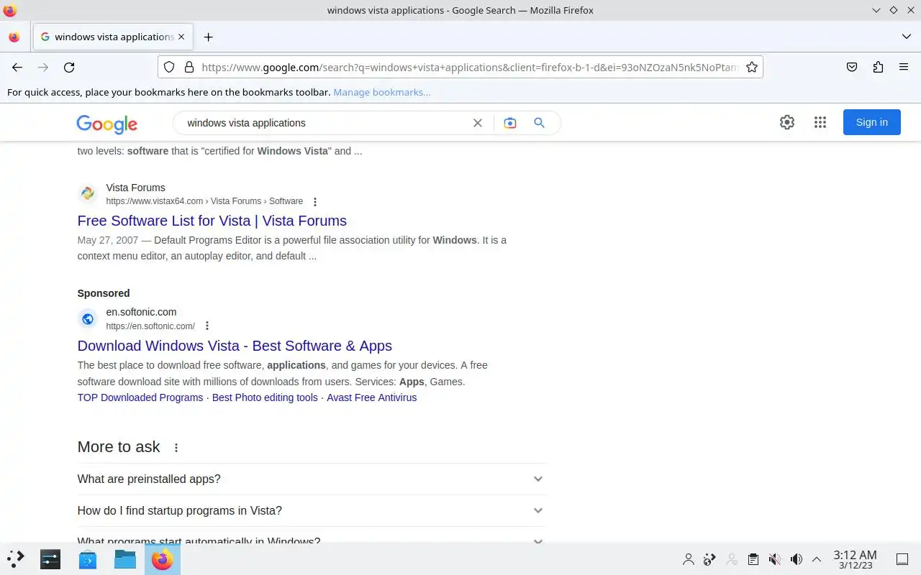
Task: Expand What are preinstalled apps question
Action: click(312, 479)
